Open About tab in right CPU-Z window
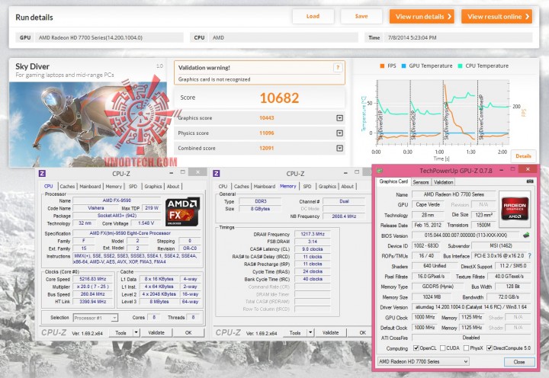Screen dimensions: 549x378 pos(348,186)
